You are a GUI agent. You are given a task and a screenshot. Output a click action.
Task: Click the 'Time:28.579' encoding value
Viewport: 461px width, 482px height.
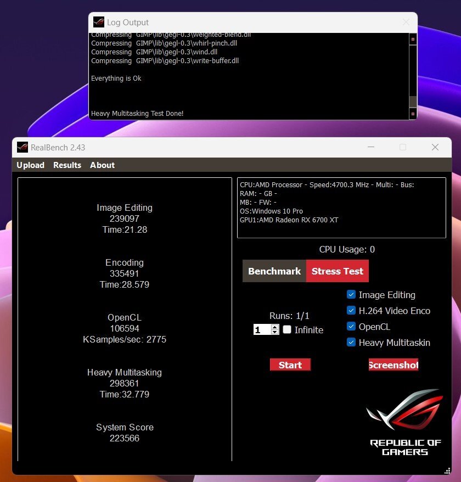click(125, 285)
